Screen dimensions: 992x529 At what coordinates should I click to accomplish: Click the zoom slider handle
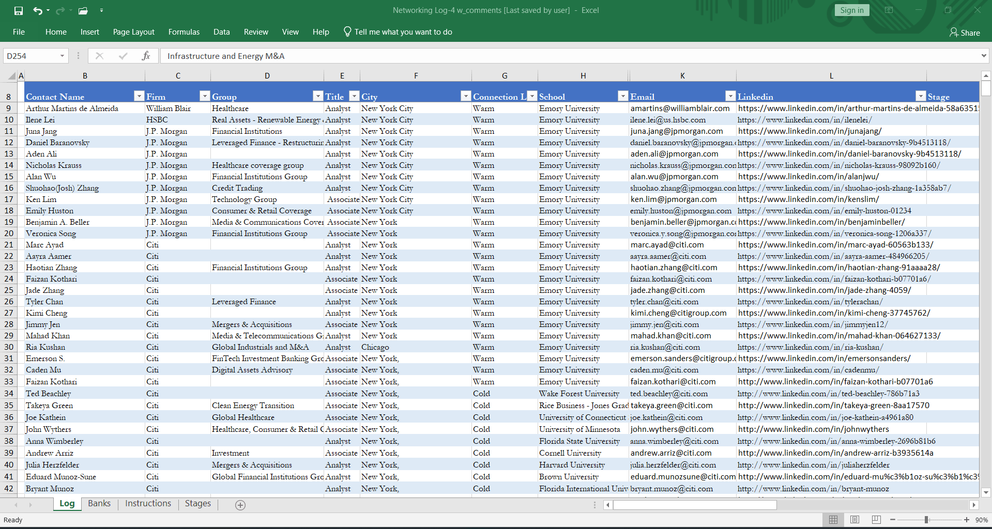(x=926, y=520)
